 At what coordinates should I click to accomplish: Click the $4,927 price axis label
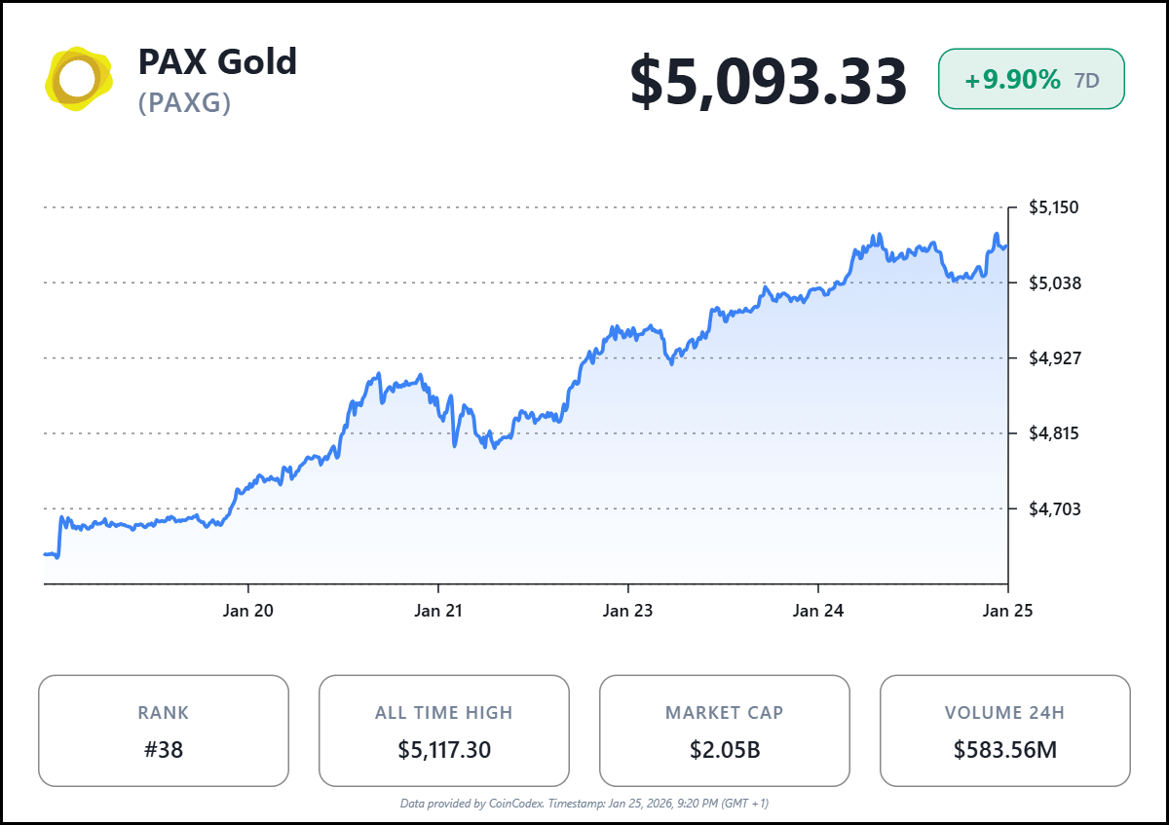[1053, 357]
